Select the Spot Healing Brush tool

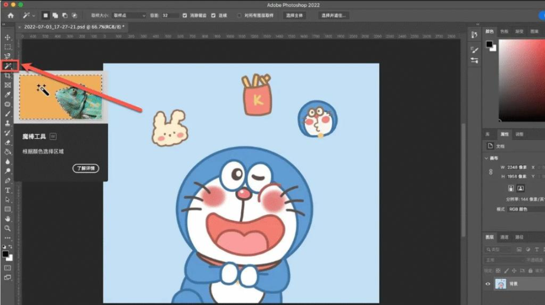[7, 104]
